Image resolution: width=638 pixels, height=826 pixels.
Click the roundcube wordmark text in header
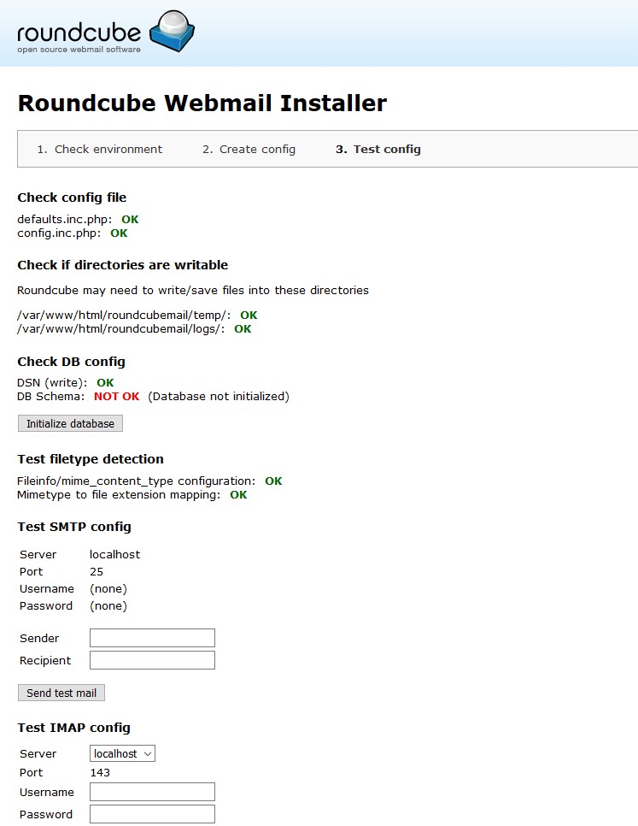tap(79, 32)
